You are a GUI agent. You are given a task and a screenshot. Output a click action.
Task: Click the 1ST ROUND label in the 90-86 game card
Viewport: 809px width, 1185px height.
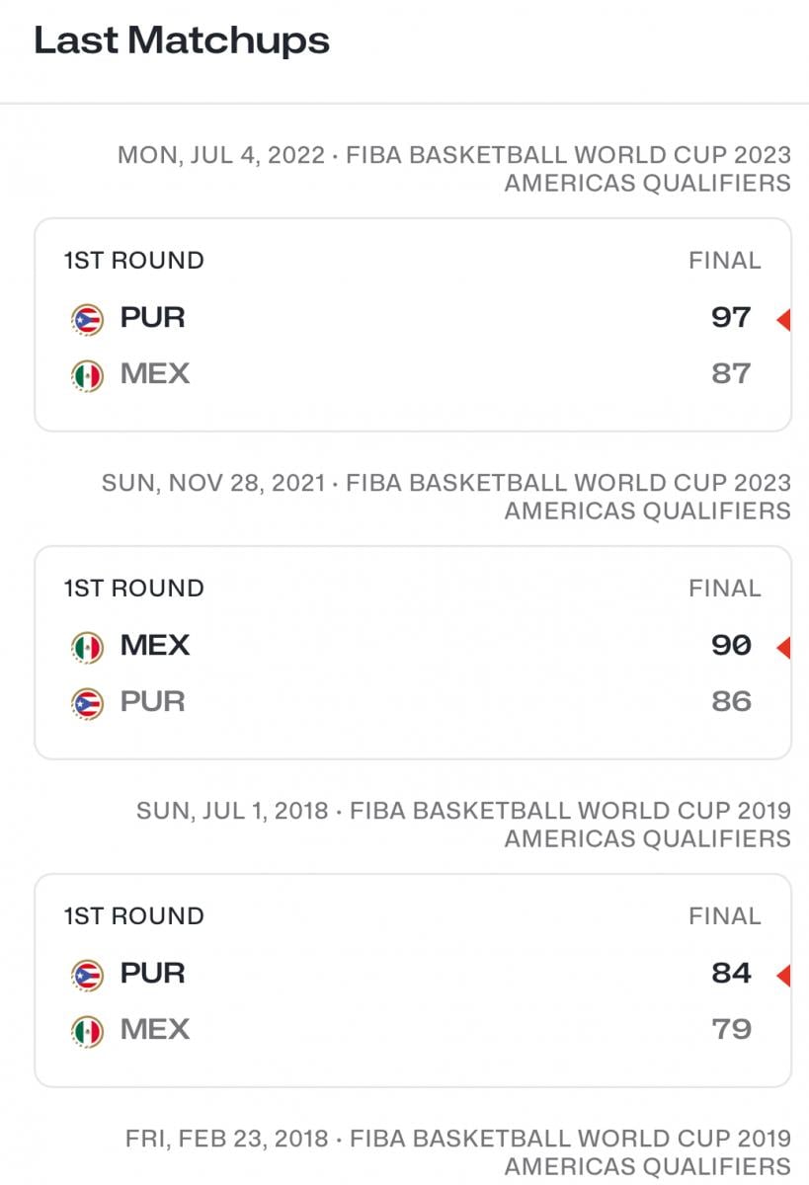pyautogui.click(x=134, y=589)
